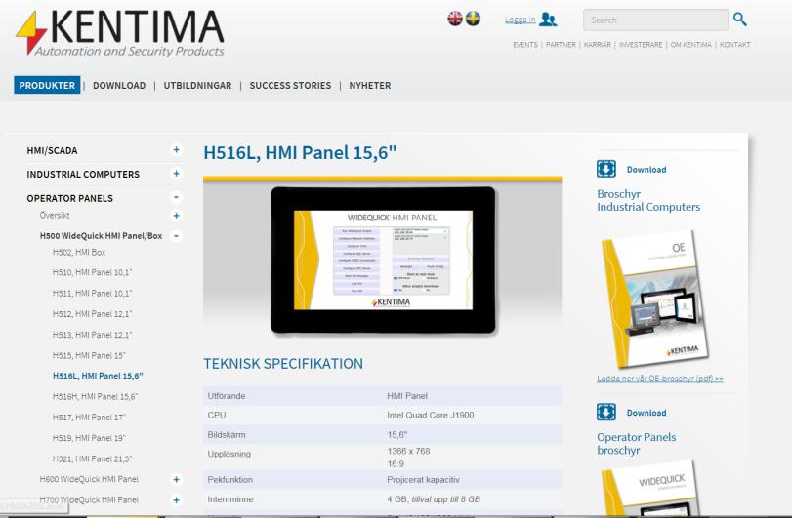Viewport: 792px width, 518px height.
Task: Open the Logga in link
Action: tap(520, 20)
